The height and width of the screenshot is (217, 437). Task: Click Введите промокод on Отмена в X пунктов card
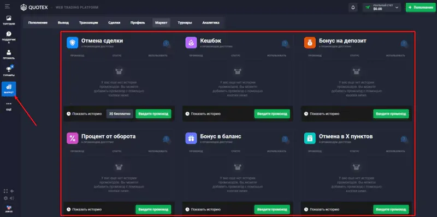point(391,209)
